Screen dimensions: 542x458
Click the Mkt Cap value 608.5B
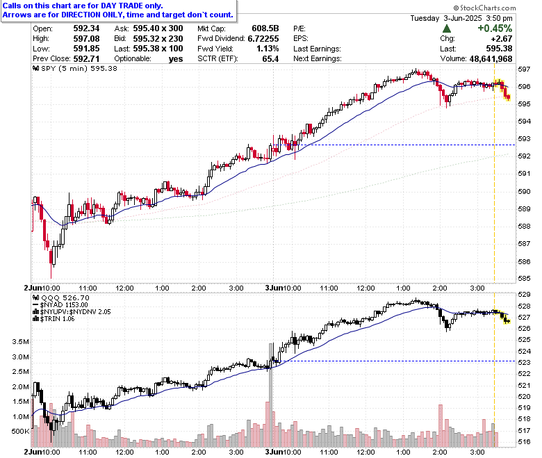click(265, 28)
